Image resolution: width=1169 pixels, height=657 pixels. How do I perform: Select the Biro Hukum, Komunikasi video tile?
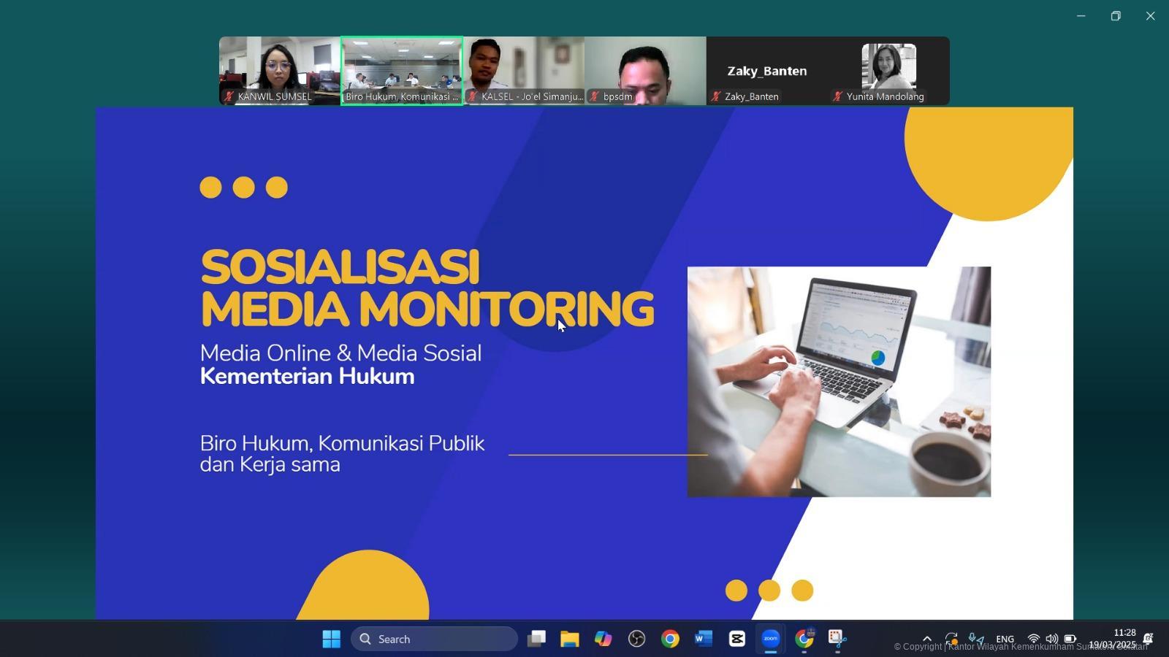(402, 71)
